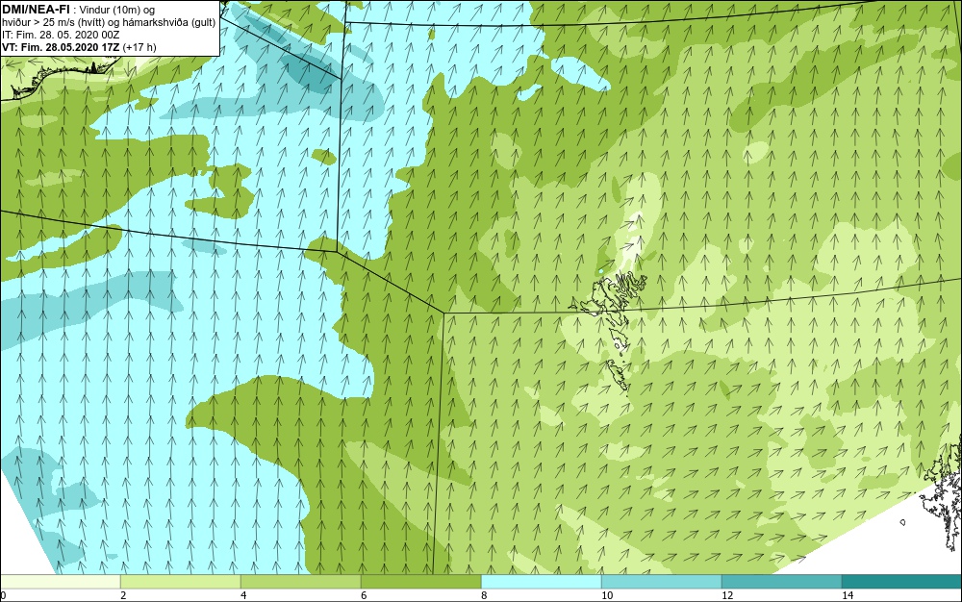Select the 8–10 m/s light cyan swatch
Viewport: 962px width, 602px height.
541,582
